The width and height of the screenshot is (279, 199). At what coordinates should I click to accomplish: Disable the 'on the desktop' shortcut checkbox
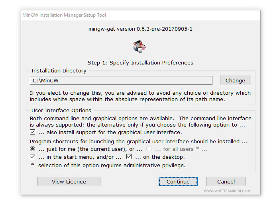point(129,157)
